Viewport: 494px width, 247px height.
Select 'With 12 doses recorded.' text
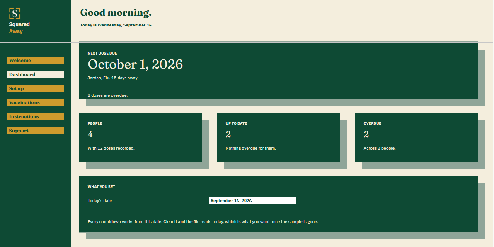tap(111, 148)
